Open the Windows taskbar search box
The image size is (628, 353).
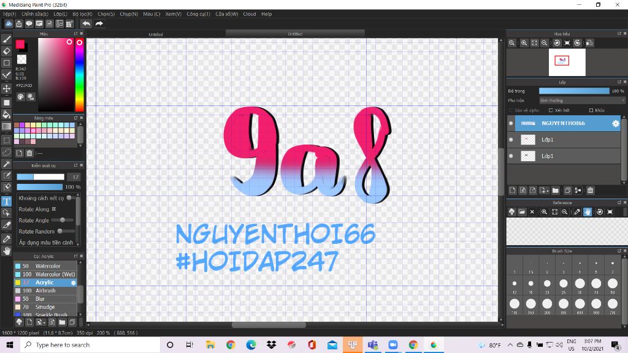(x=91, y=344)
